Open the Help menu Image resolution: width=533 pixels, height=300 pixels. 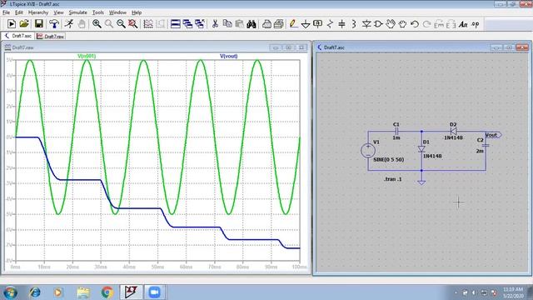(x=137, y=12)
